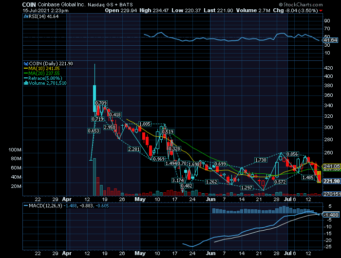This screenshot has height=258, width=341.
Task: Click the 0.719 retracement label
Action: pyautogui.click(x=97, y=119)
